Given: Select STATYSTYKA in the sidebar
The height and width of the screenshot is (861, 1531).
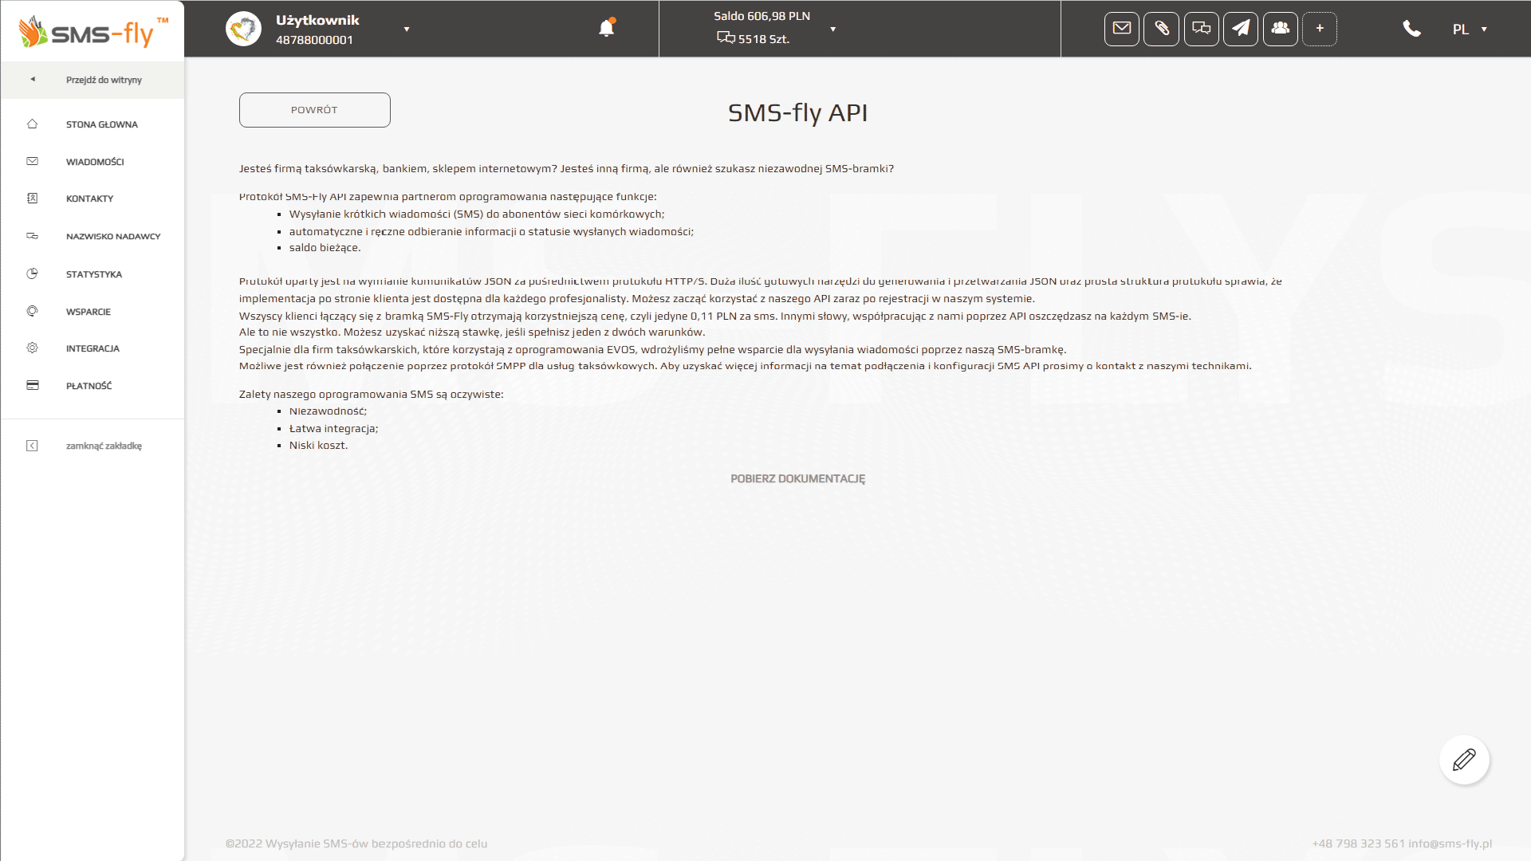Looking at the screenshot, I should click(94, 274).
